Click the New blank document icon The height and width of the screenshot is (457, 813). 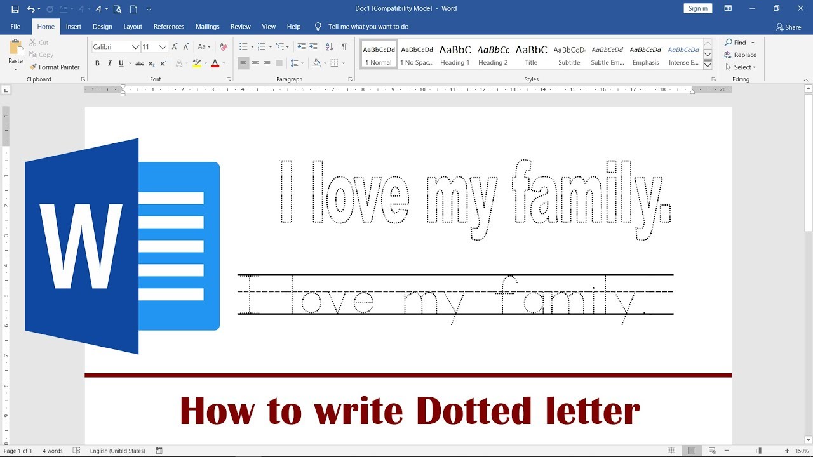point(133,9)
